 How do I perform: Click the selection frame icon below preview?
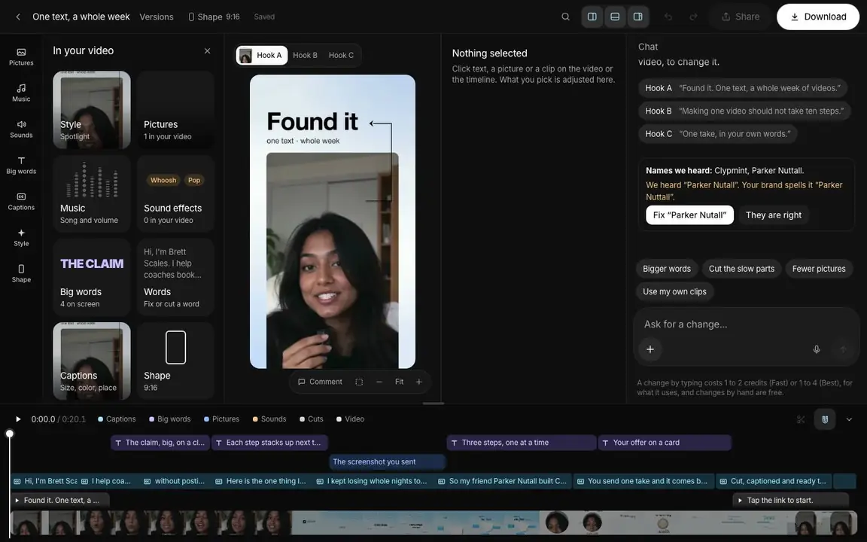(359, 382)
